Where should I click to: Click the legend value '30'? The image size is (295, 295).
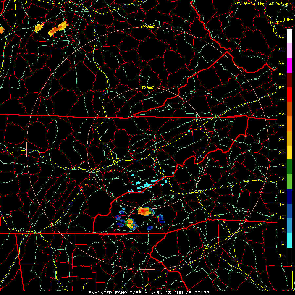point(282,152)
